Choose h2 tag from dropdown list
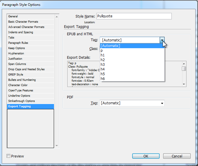The image size is (198, 166). pos(132,60)
